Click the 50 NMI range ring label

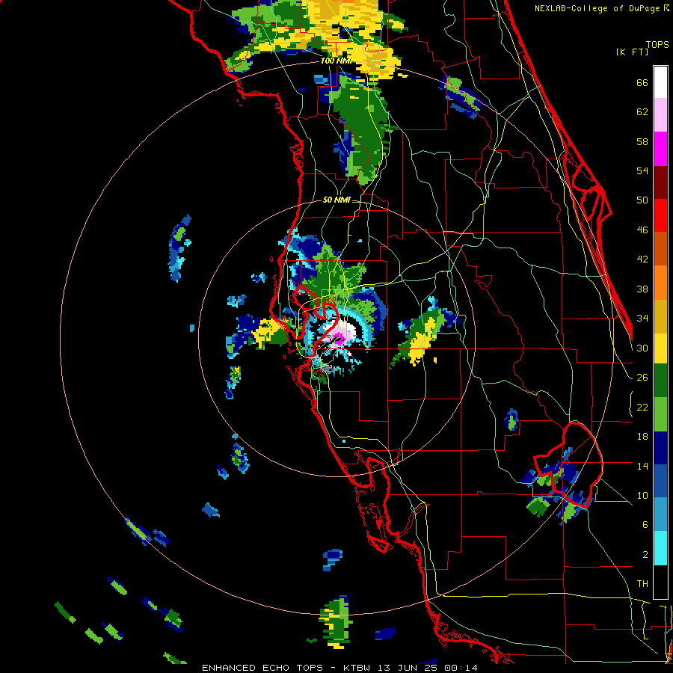[x=336, y=200]
